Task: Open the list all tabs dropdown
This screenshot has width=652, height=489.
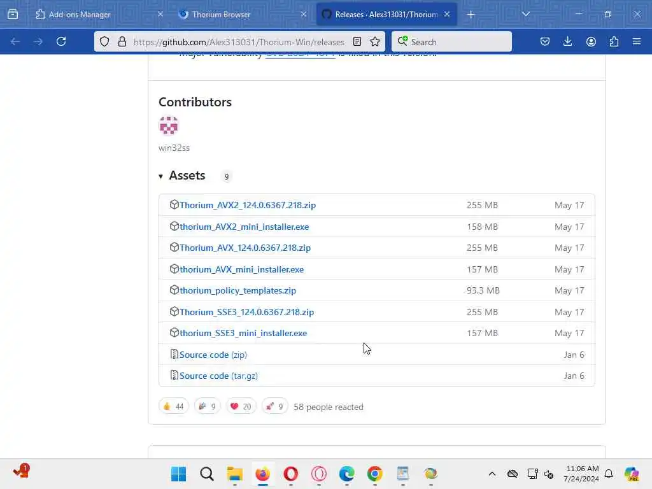Action: (526, 14)
